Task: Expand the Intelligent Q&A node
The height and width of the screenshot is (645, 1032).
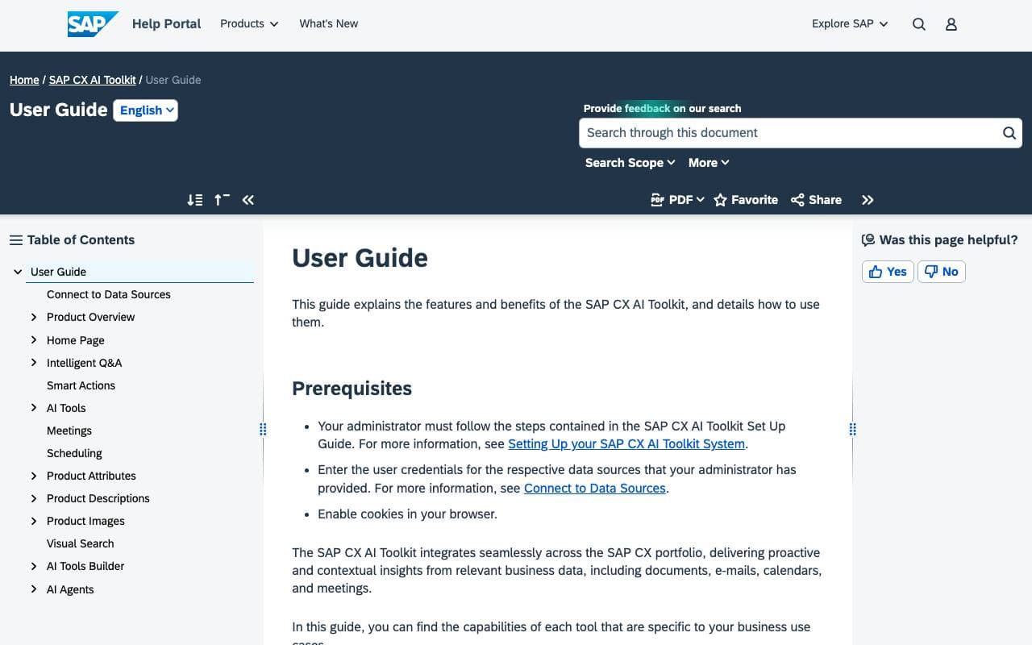Action: tap(34, 363)
